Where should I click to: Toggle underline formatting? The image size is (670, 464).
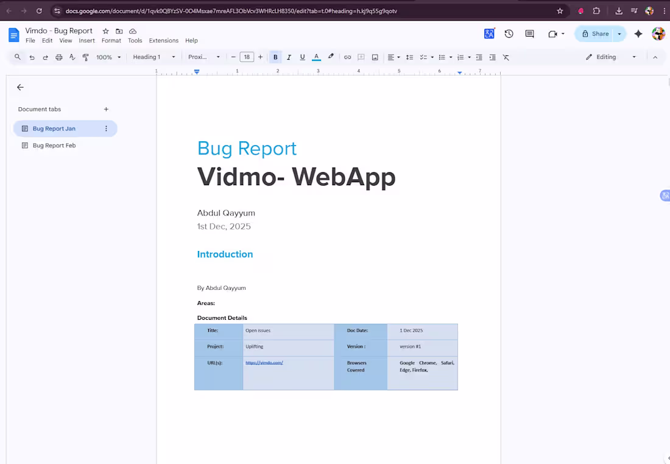pos(302,57)
